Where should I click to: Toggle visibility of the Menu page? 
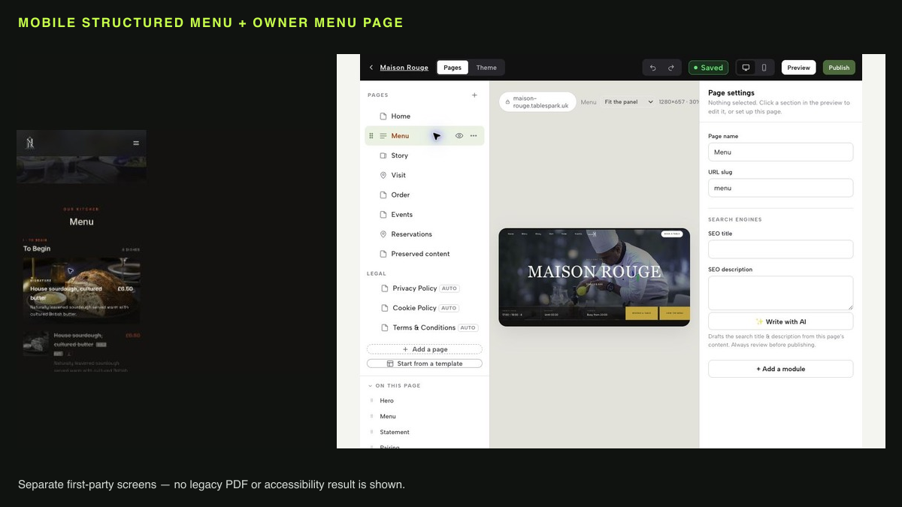(459, 136)
